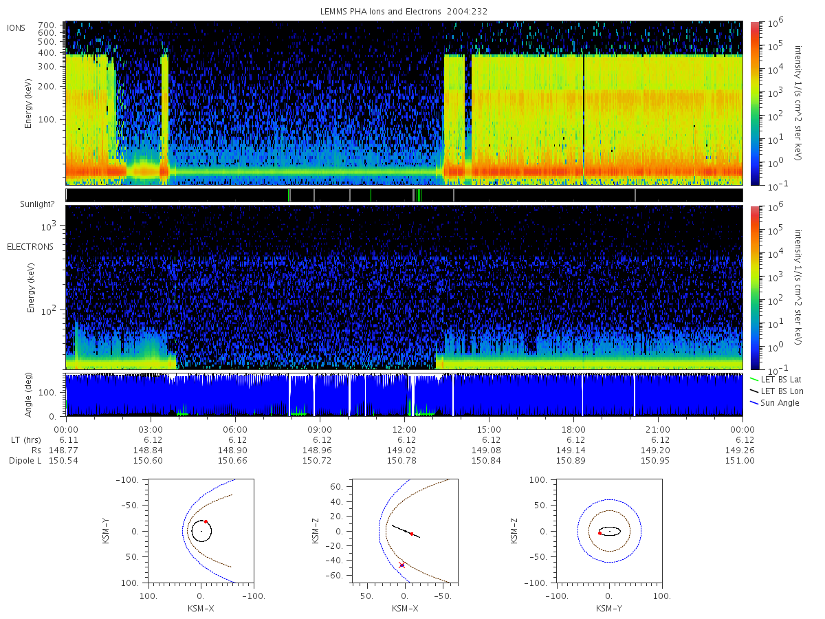
Task: Click inside the ions energy spectrogram
Action: [404, 103]
